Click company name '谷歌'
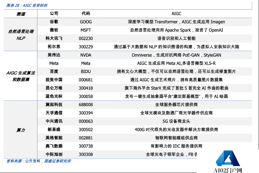This screenshot has width=259, height=173. click(54, 22)
